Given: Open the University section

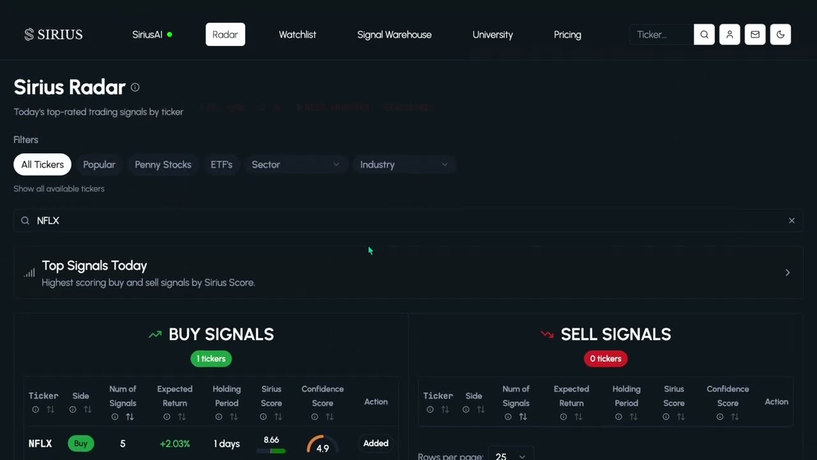Looking at the screenshot, I should (493, 34).
